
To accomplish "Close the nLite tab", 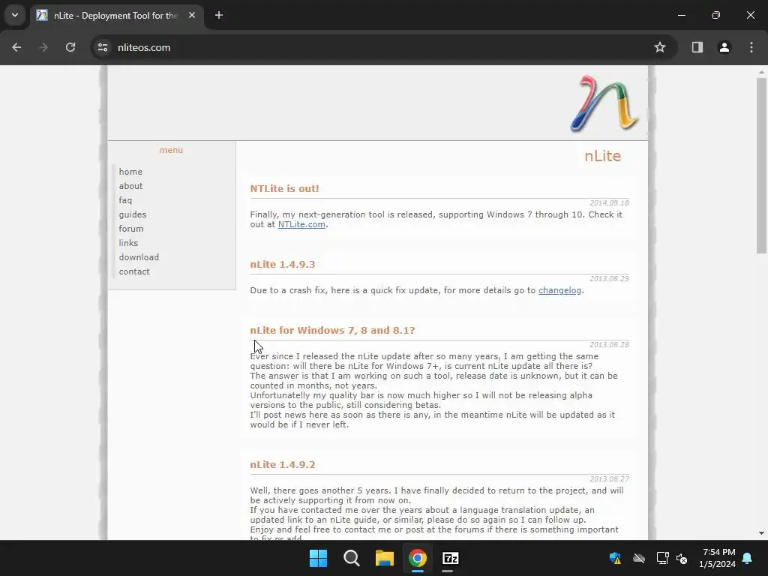I will tap(192, 15).
